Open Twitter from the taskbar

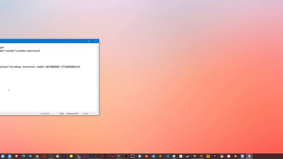click(x=3, y=156)
